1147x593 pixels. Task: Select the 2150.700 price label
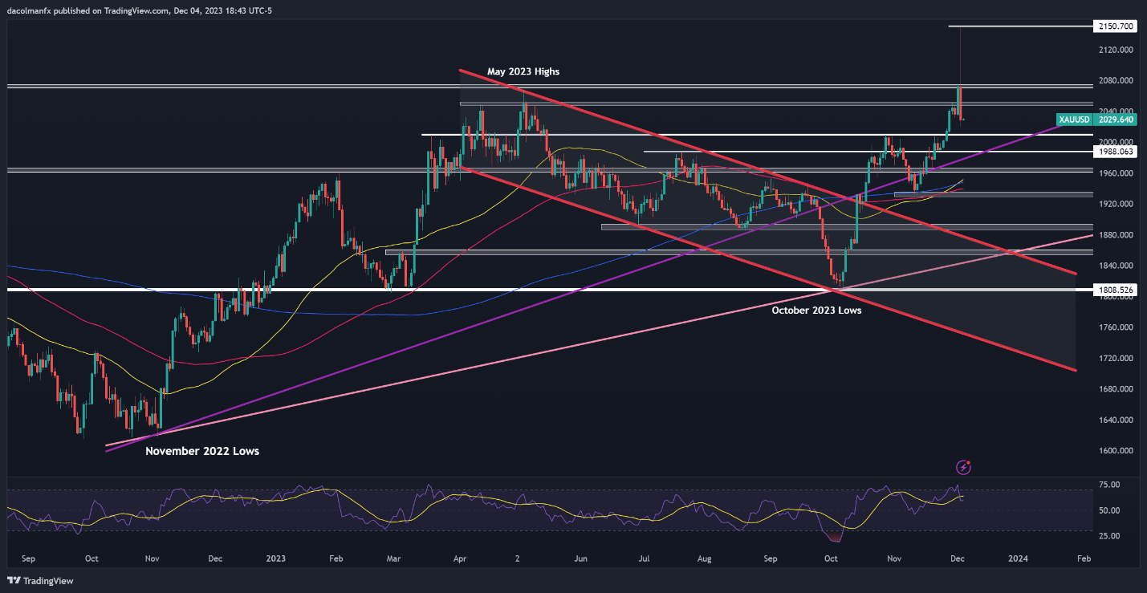(x=1115, y=26)
